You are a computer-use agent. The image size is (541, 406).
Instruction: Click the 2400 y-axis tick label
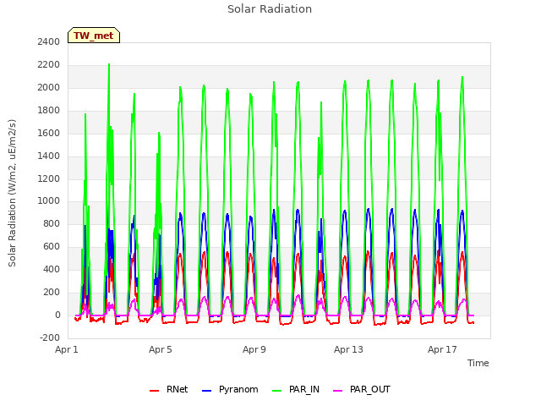pos(49,42)
